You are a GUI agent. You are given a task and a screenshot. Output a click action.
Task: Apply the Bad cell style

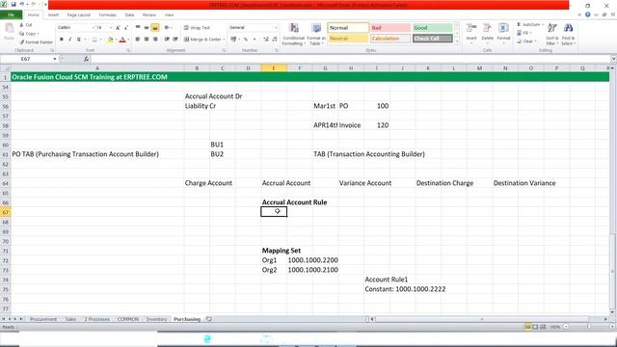[x=389, y=28]
